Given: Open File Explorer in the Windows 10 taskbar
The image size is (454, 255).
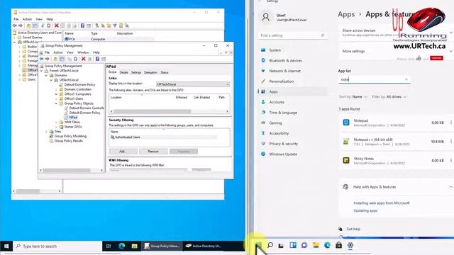Looking at the screenshot, I should tap(134, 246).
